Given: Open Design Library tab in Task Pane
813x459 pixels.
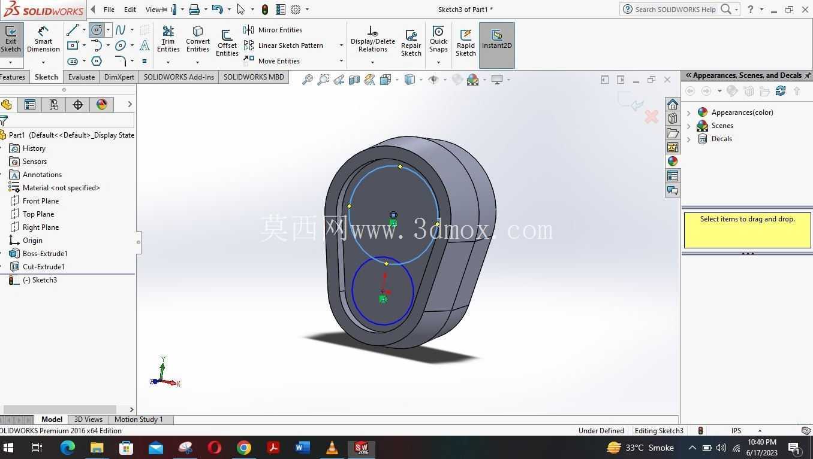Looking at the screenshot, I should pos(673,118).
